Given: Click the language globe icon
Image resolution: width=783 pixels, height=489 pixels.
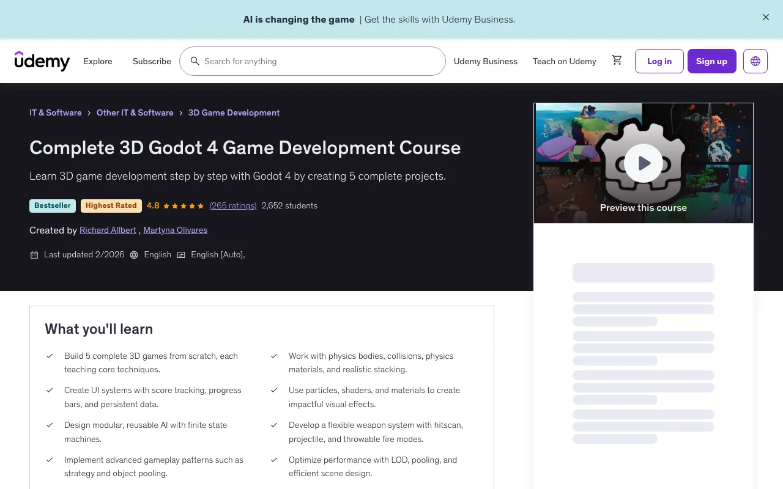Looking at the screenshot, I should tap(755, 61).
